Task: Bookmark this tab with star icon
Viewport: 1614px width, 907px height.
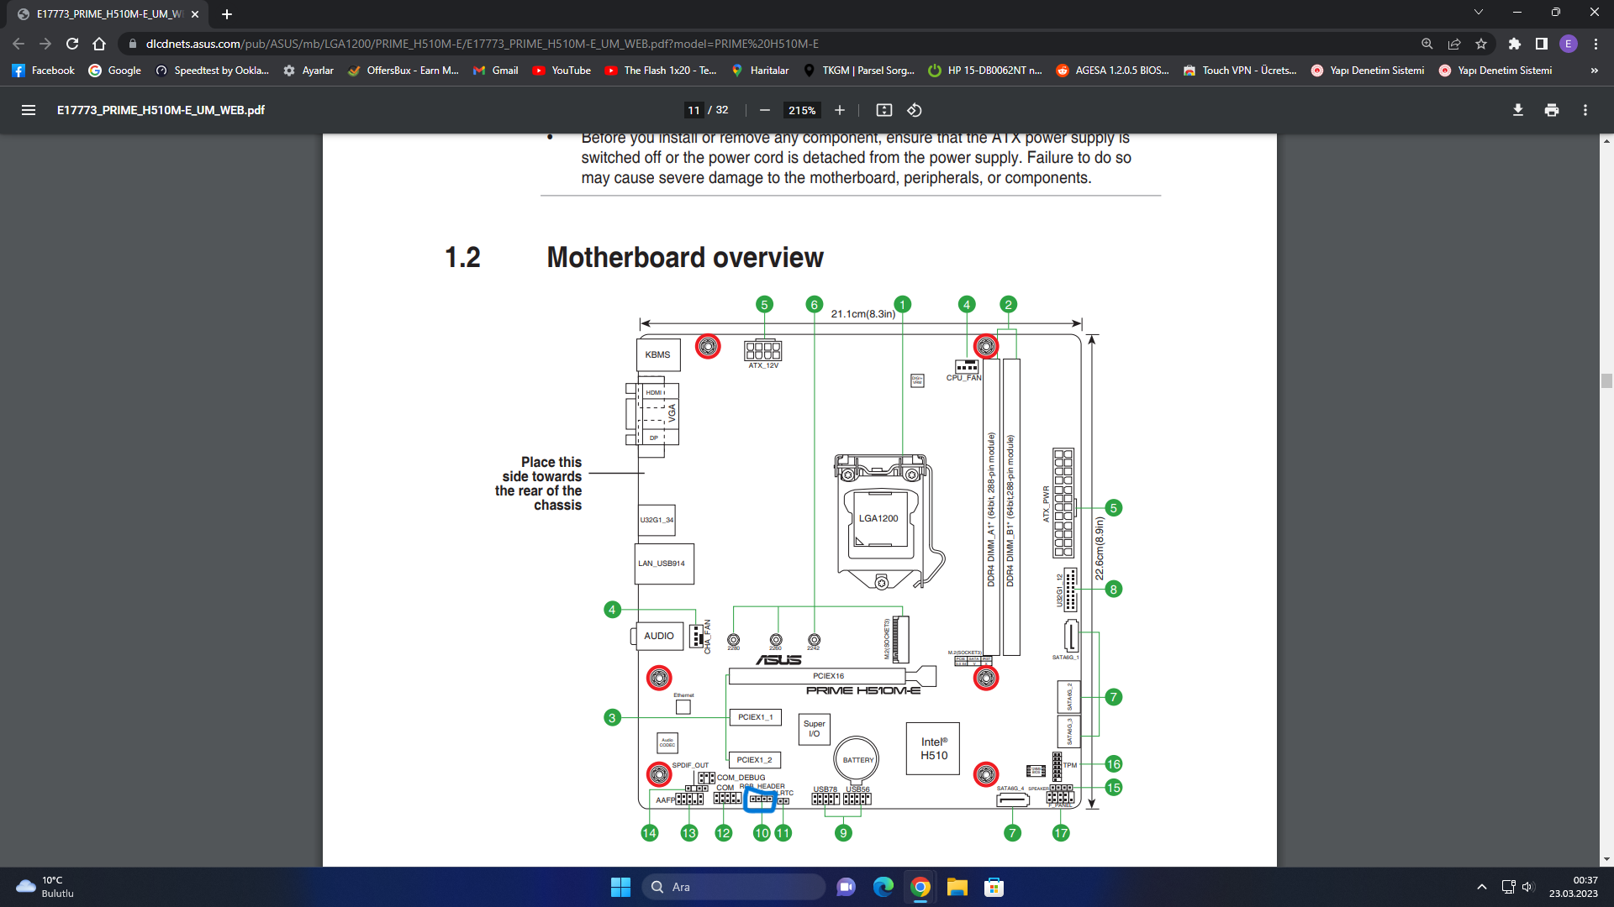Action: click(x=1480, y=44)
